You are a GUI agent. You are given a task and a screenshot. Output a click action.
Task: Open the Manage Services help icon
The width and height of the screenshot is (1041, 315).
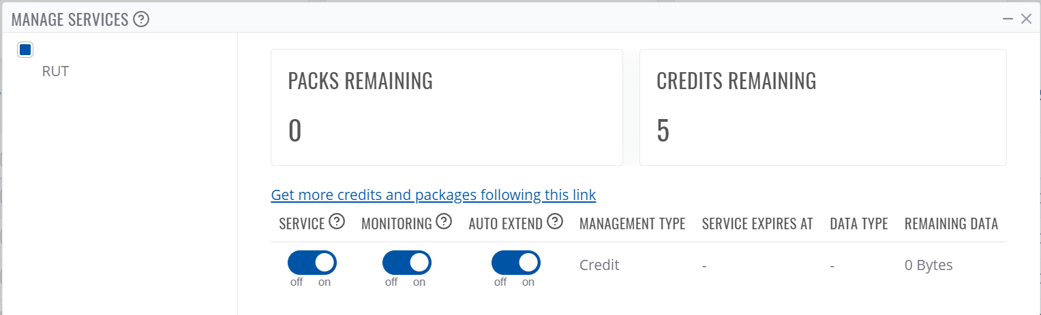(141, 20)
